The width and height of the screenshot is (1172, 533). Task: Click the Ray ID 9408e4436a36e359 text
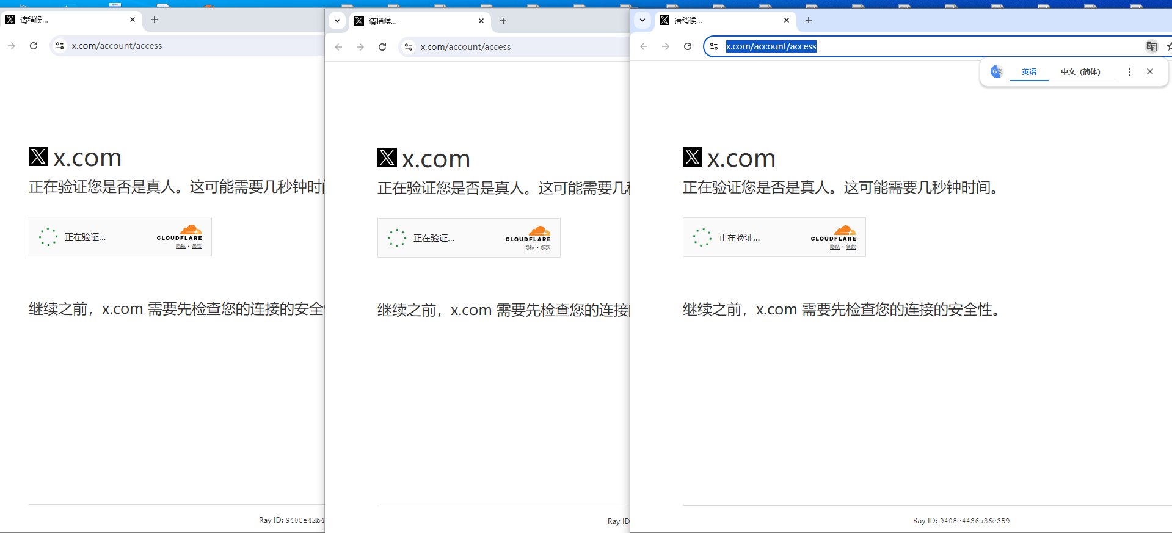coord(961,521)
